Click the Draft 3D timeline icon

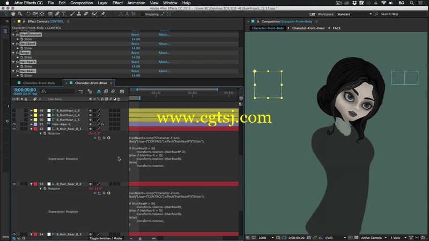(90, 92)
